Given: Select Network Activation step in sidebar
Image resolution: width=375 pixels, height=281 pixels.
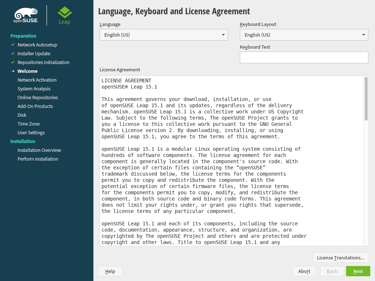Looking at the screenshot, I should [x=37, y=80].
